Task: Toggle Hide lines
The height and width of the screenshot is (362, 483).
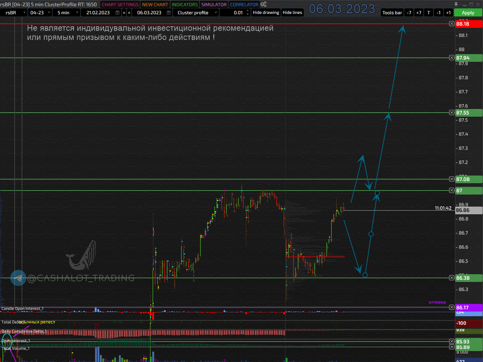Action: pyautogui.click(x=292, y=12)
